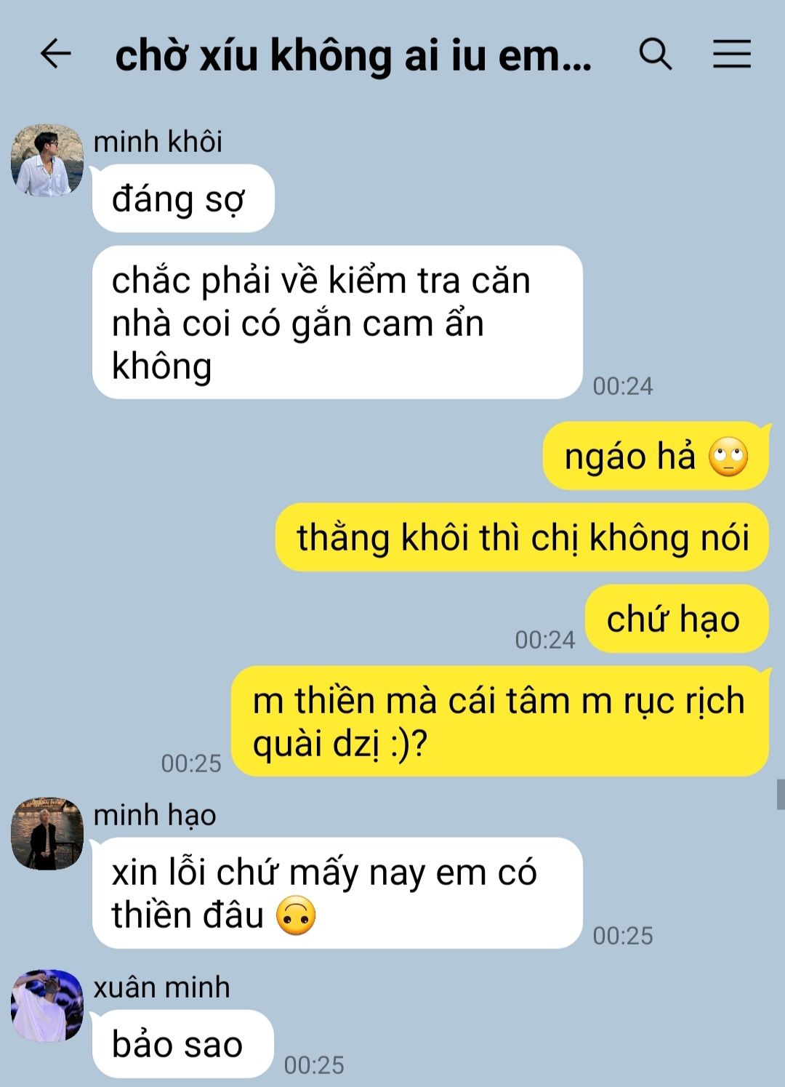The width and height of the screenshot is (785, 1087).
Task: Tap the 'ngáo hả' yellow message bubble
Action: coord(656,456)
